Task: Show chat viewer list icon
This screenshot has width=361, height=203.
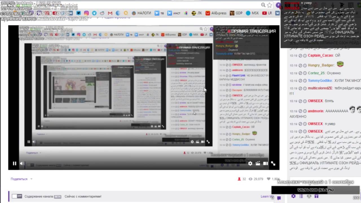Action: point(301,196)
